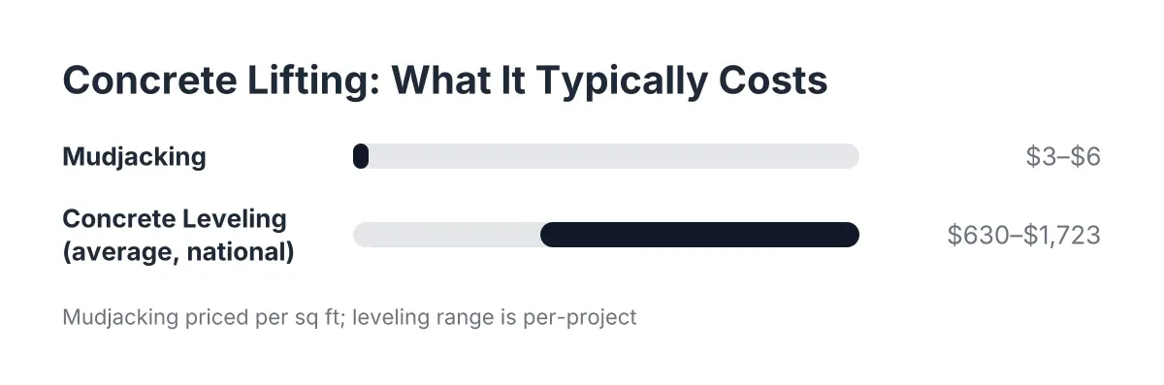The width and height of the screenshot is (1164, 385).
Task: Select the '$3–$6' price value
Action: (1063, 157)
